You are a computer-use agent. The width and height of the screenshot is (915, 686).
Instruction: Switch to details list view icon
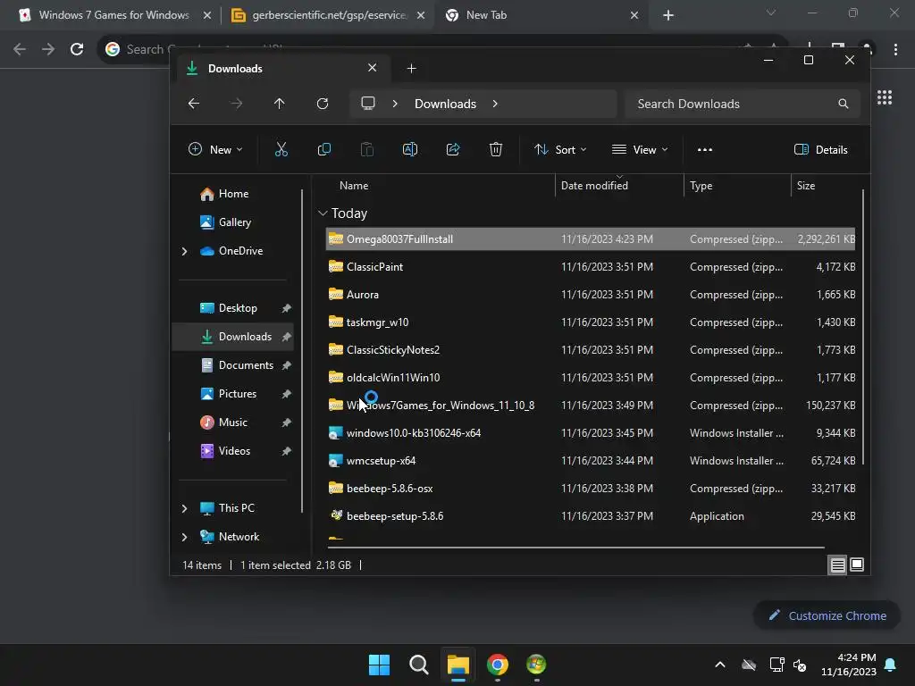pyautogui.click(x=837, y=565)
